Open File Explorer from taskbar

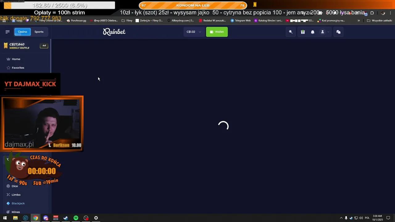coord(15,218)
